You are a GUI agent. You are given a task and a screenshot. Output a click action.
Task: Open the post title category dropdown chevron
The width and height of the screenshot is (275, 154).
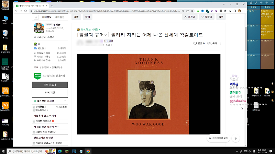point(106,35)
